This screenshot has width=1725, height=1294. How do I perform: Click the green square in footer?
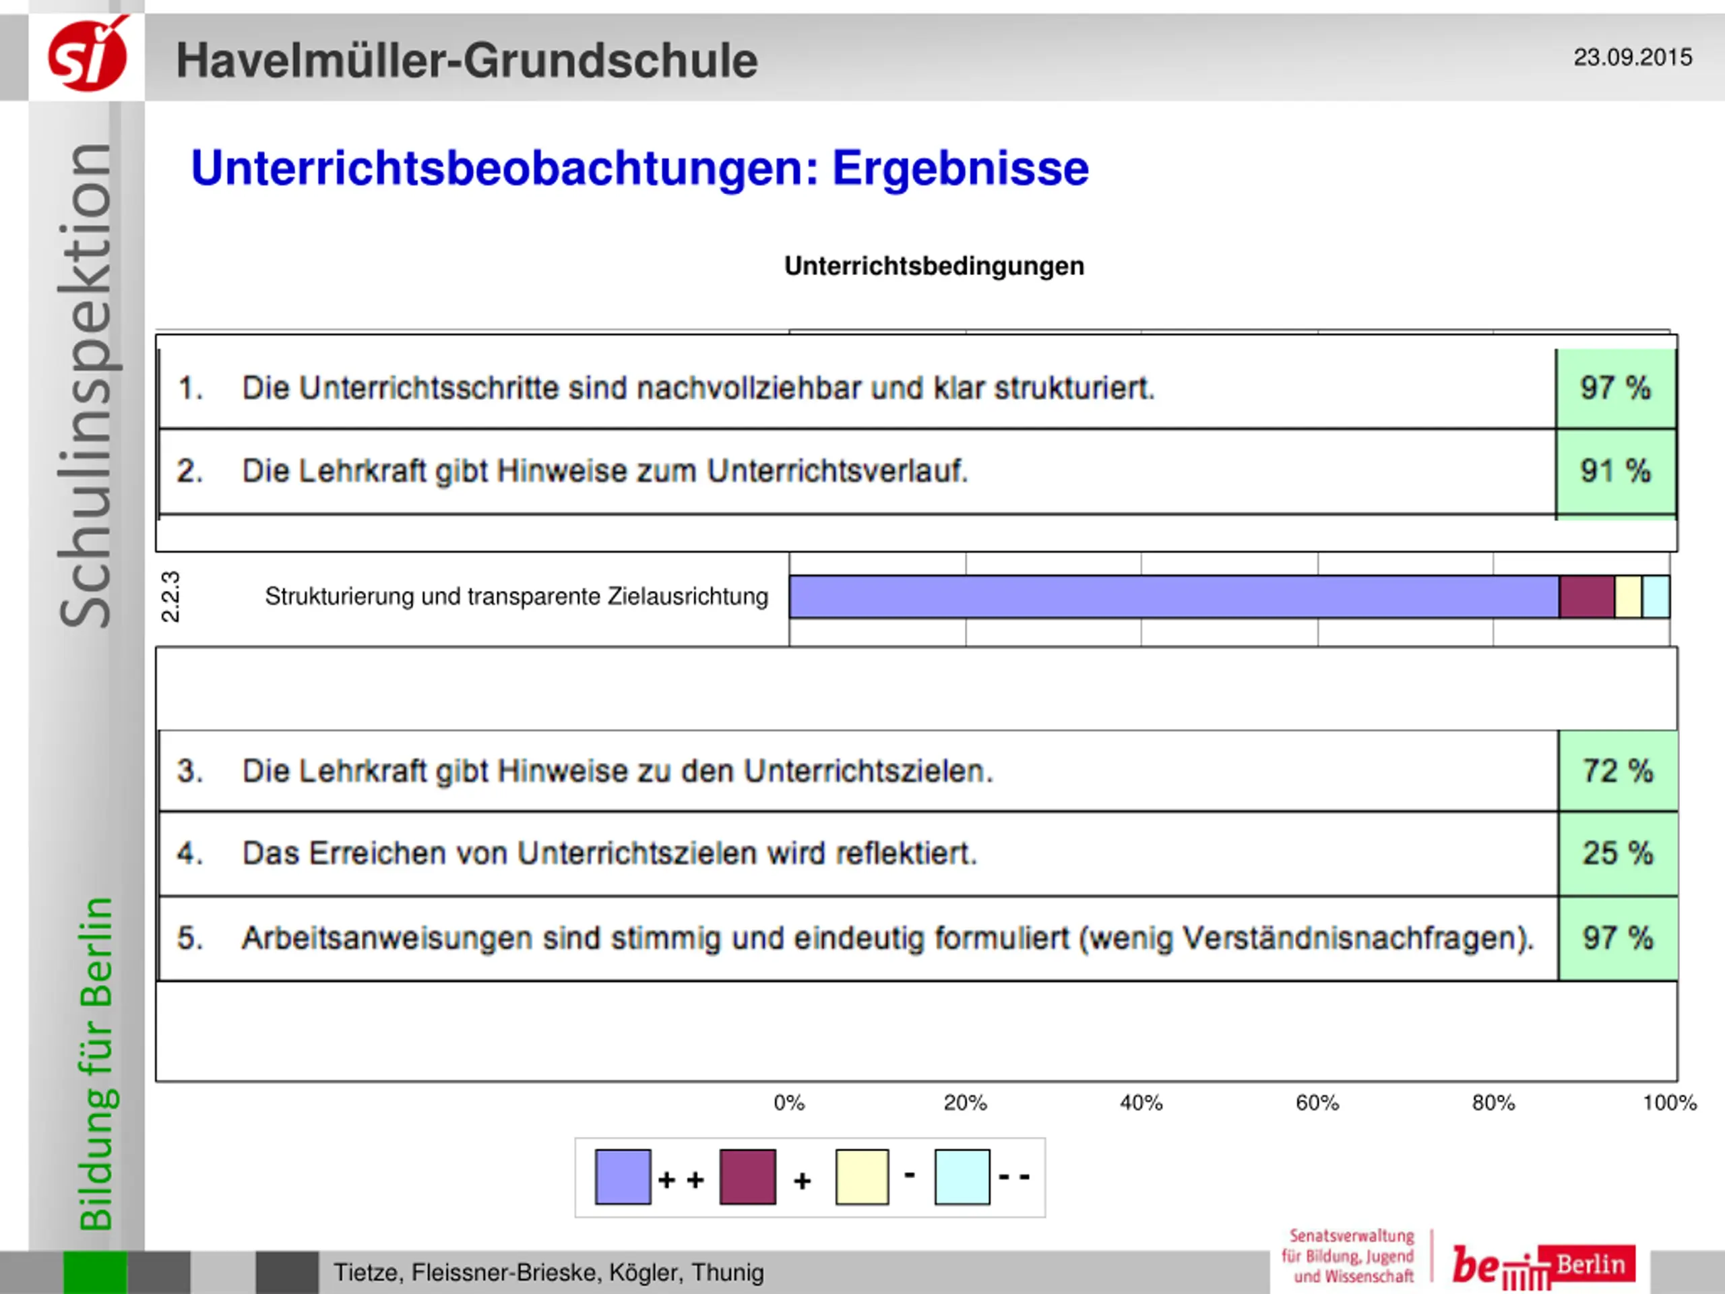pos(94,1272)
